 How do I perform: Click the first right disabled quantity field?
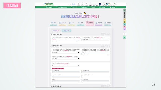95,72
